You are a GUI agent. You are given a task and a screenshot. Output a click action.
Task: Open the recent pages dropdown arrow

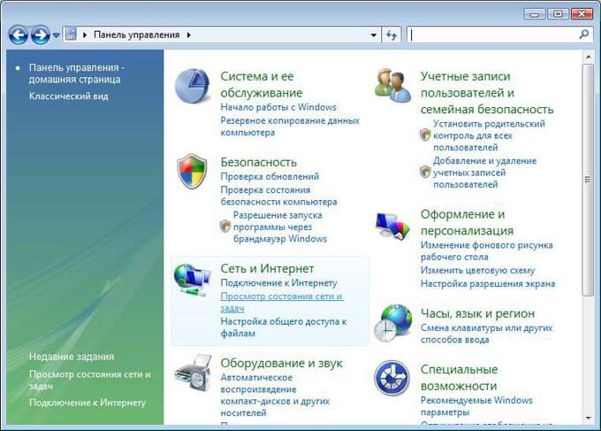[x=57, y=35]
